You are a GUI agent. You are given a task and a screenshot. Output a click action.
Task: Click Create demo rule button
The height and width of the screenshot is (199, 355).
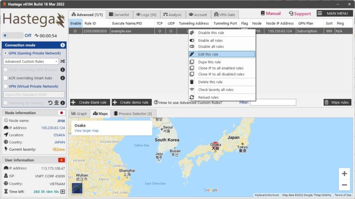tap(131, 102)
